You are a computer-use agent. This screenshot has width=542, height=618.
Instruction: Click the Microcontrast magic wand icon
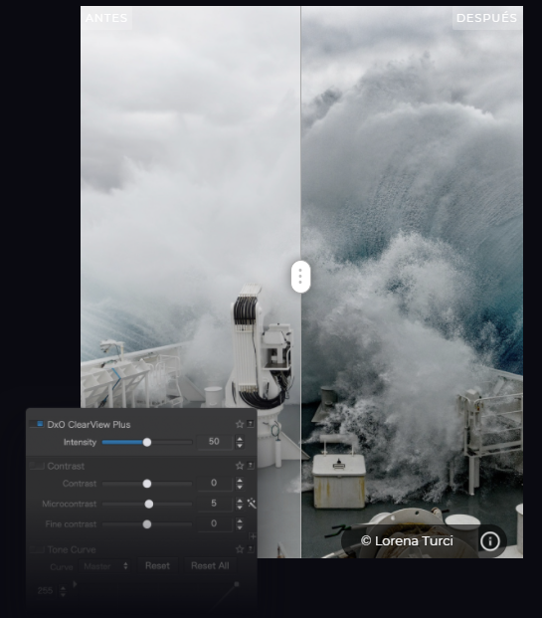coord(252,503)
